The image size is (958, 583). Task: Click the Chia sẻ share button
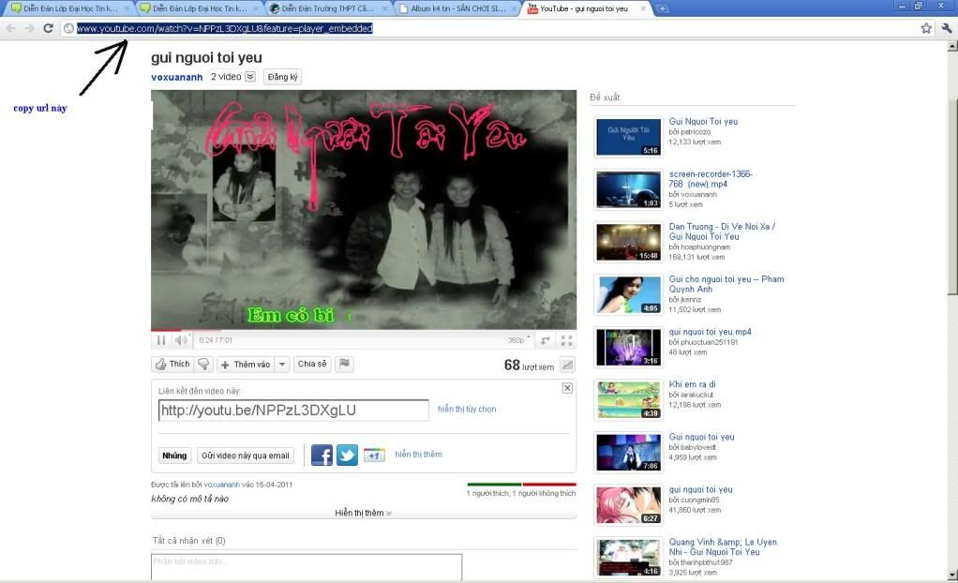(312, 365)
